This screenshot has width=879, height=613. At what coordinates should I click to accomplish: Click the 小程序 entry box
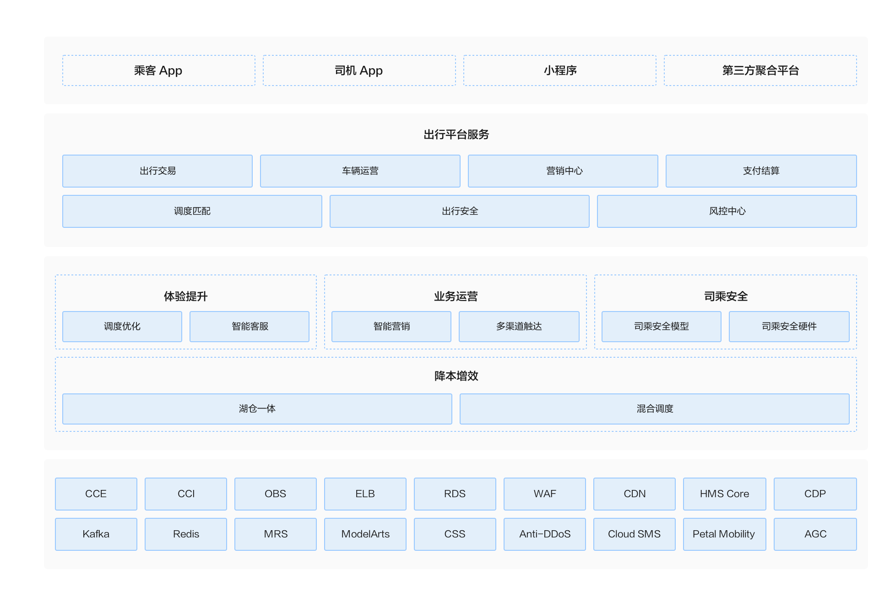(x=559, y=70)
